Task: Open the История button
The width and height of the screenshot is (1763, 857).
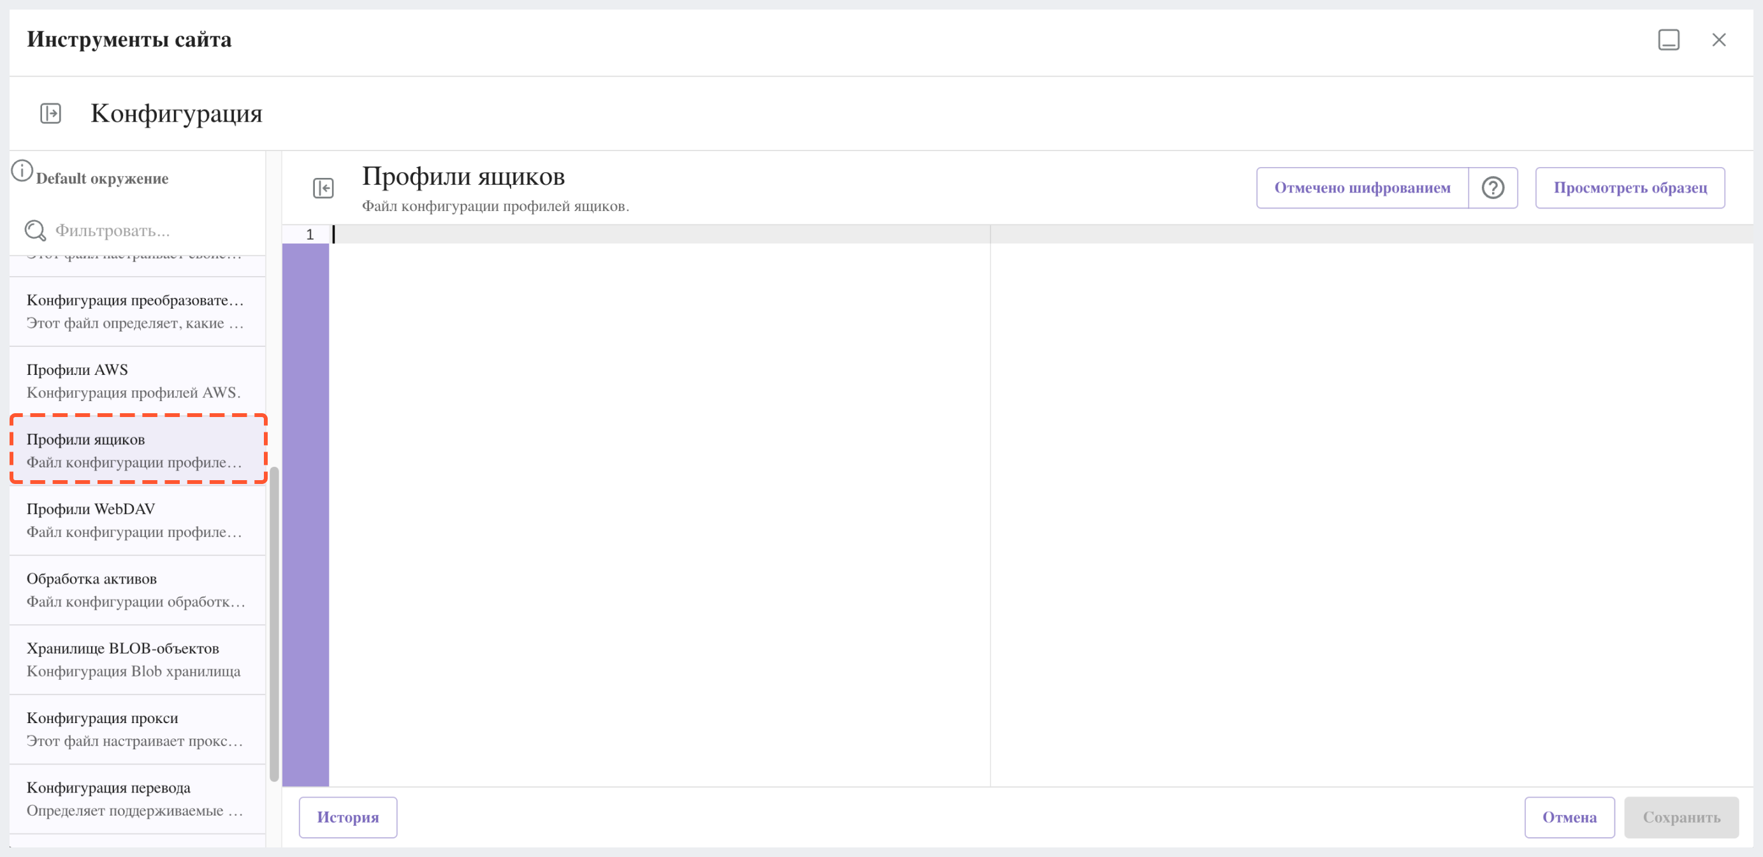Action: [x=347, y=817]
